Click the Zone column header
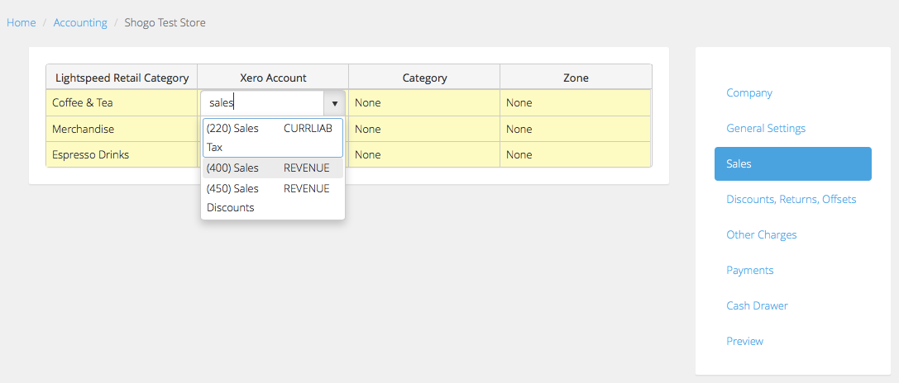 coord(576,78)
